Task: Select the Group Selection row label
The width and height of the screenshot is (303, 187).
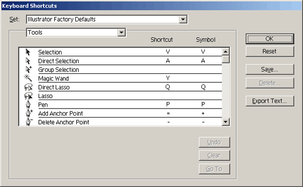Action: pyautogui.click(x=59, y=70)
